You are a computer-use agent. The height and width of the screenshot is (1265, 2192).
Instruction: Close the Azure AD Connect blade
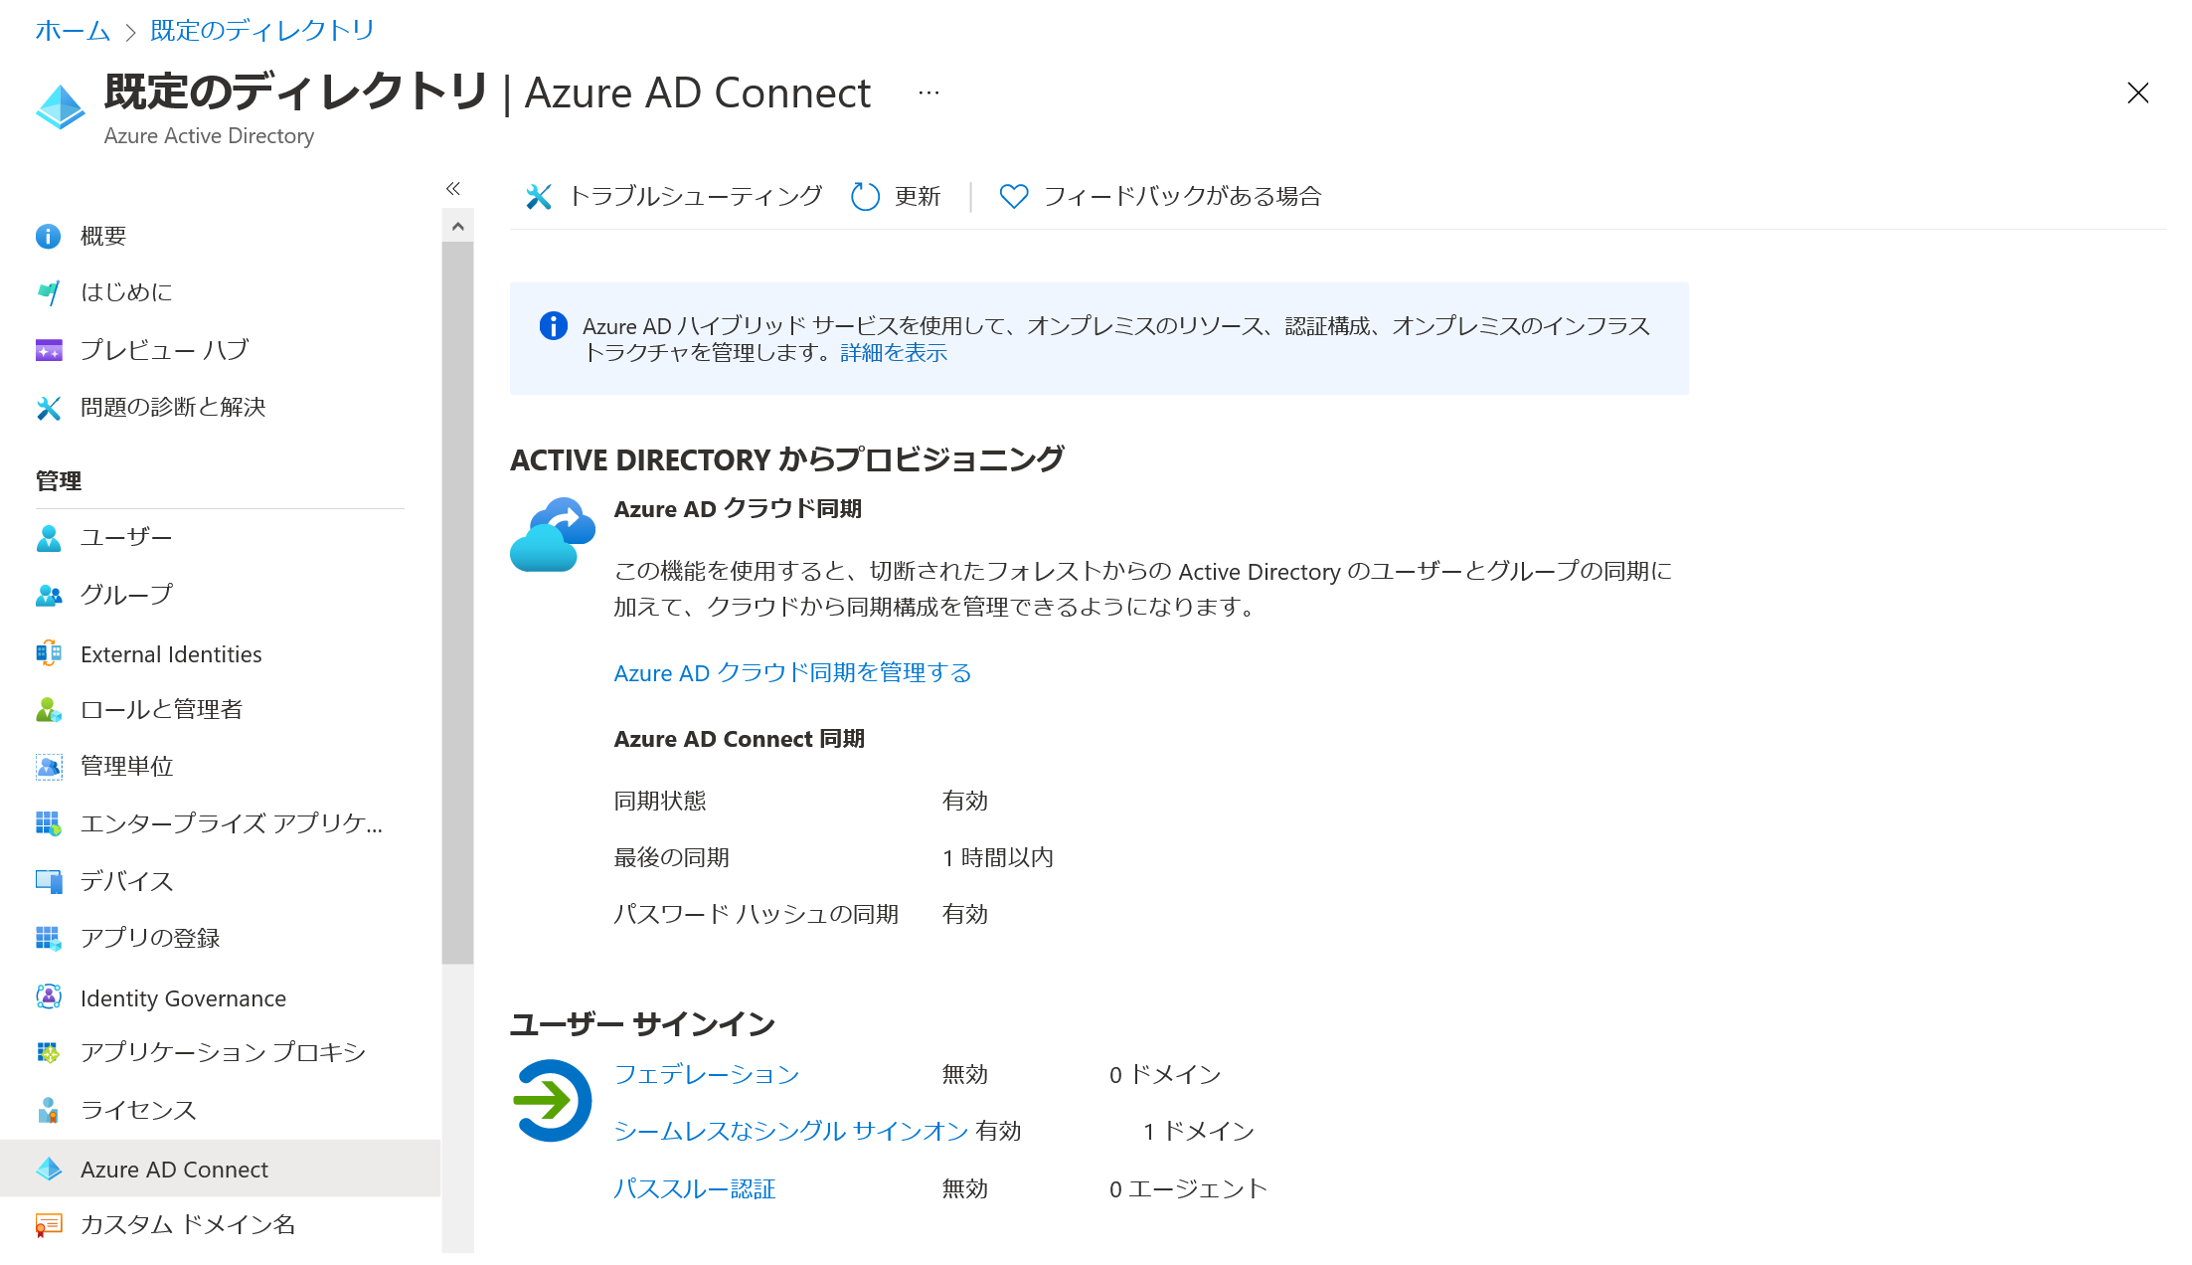click(2137, 92)
